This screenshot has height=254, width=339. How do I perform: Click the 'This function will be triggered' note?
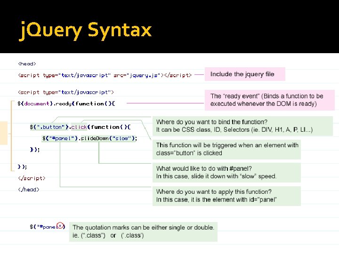pyautogui.click(x=226, y=149)
